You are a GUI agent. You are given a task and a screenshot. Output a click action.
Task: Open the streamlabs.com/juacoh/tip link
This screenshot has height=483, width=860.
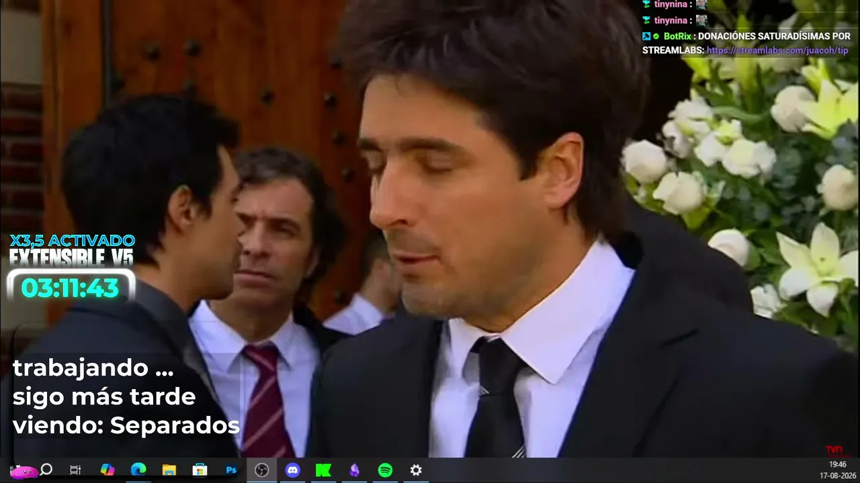coord(777,50)
